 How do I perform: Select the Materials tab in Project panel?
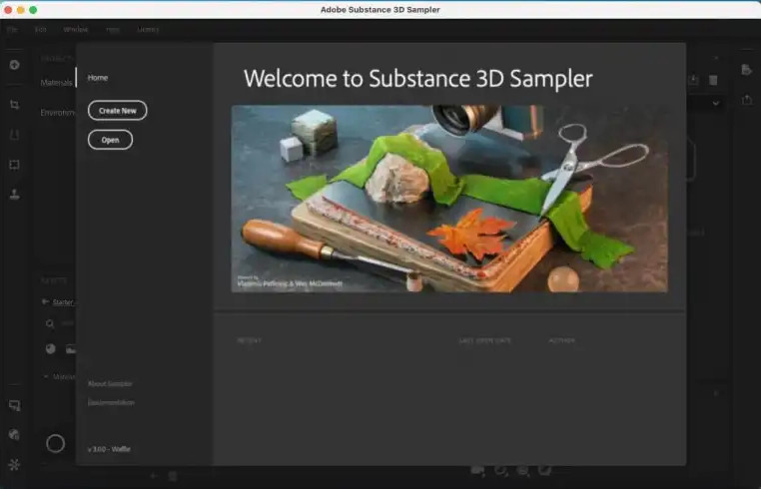click(56, 83)
